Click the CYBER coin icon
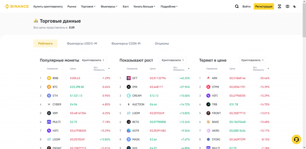The image size is (306, 149). (x=49, y=104)
